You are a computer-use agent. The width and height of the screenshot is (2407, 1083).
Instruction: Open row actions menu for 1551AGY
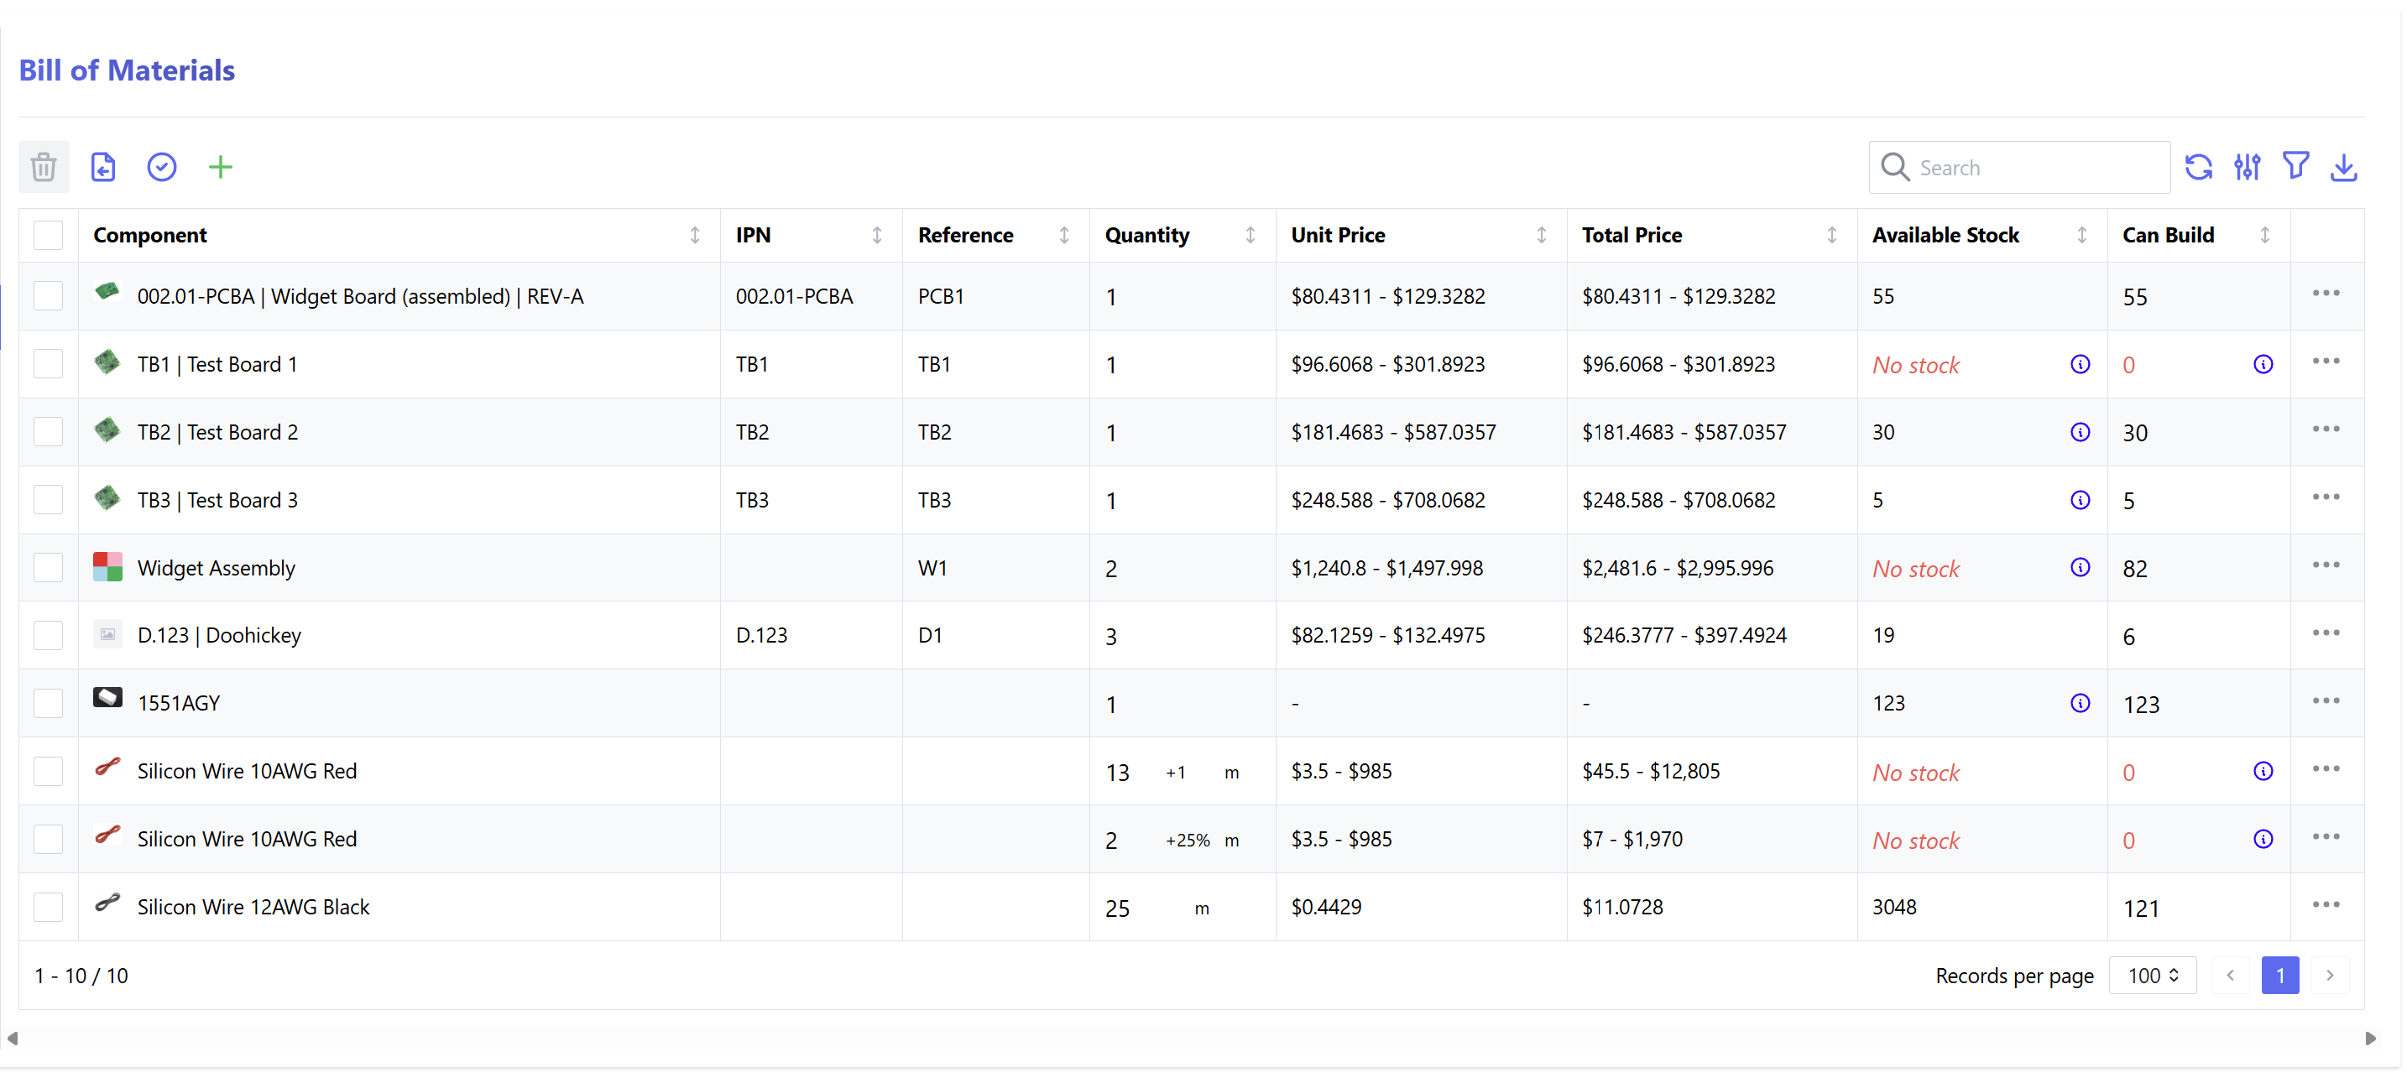[2325, 701]
